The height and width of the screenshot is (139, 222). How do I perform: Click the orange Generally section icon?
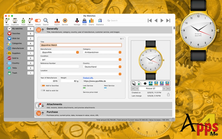tap(39, 30)
